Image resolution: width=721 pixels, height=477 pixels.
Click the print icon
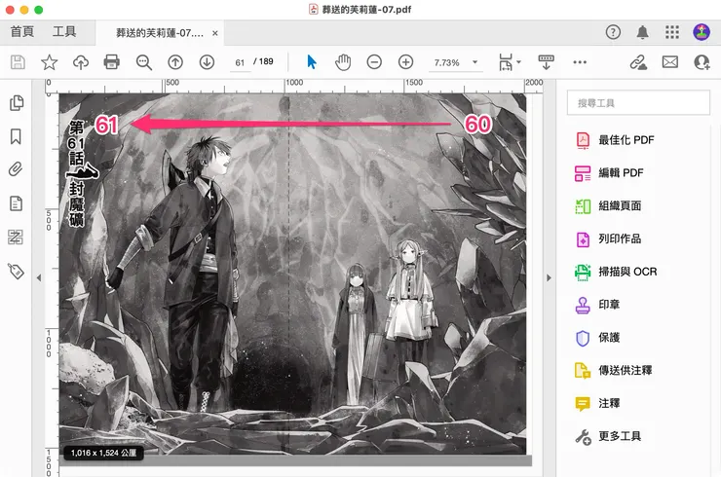click(111, 62)
